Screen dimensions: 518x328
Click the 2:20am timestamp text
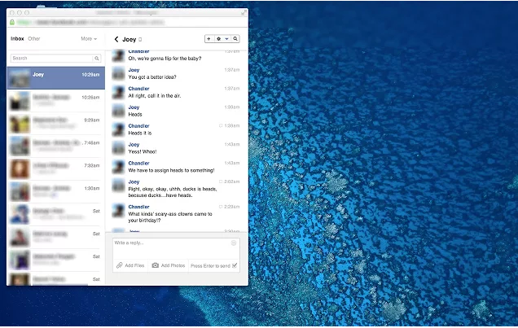tap(232, 207)
